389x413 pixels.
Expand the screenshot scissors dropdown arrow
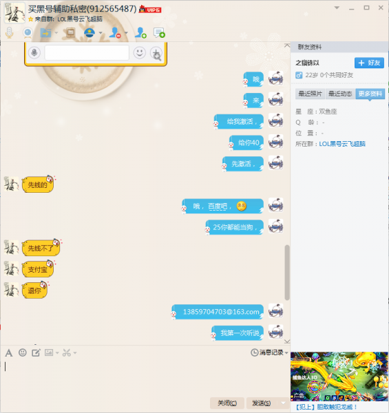(x=75, y=352)
